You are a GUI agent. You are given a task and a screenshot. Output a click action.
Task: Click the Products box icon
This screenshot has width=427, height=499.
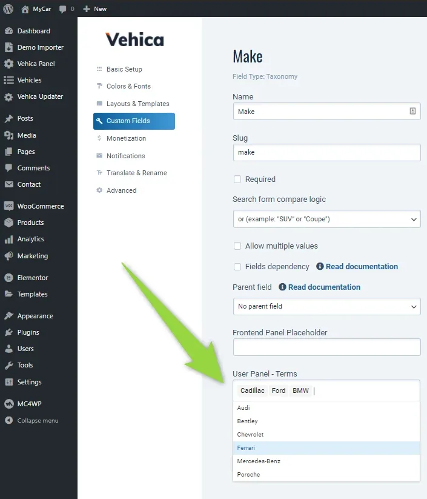coord(9,223)
